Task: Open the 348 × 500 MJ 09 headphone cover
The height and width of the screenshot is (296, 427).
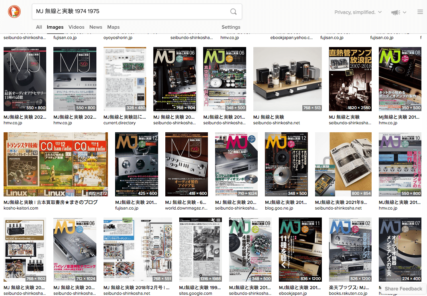Action: 250,249
